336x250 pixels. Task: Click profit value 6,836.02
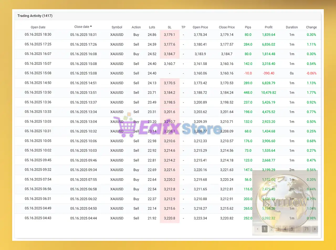pyautogui.click(x=269, y=45)
